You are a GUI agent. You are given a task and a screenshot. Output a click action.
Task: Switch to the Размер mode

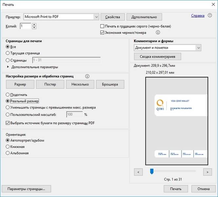(20, 84)
